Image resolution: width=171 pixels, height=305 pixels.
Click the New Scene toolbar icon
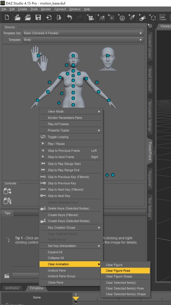7,17
